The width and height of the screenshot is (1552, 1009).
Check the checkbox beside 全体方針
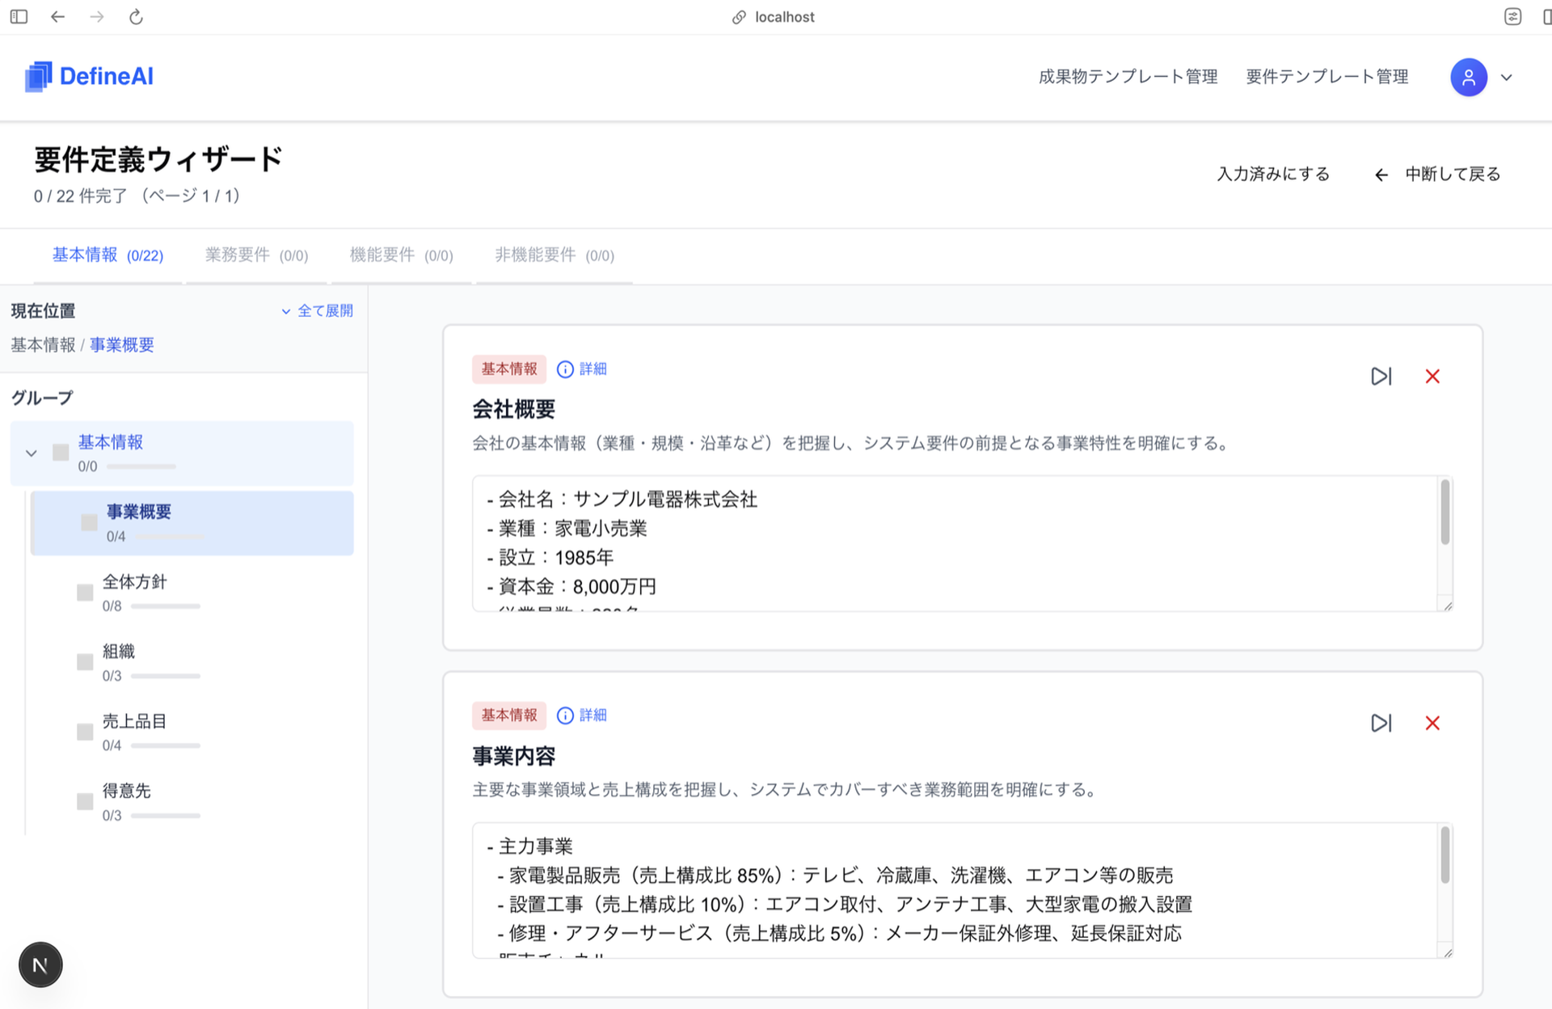click(x=85, y=592)
